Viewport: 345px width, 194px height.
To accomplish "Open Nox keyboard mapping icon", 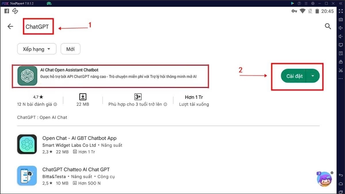I will point(341,19).
